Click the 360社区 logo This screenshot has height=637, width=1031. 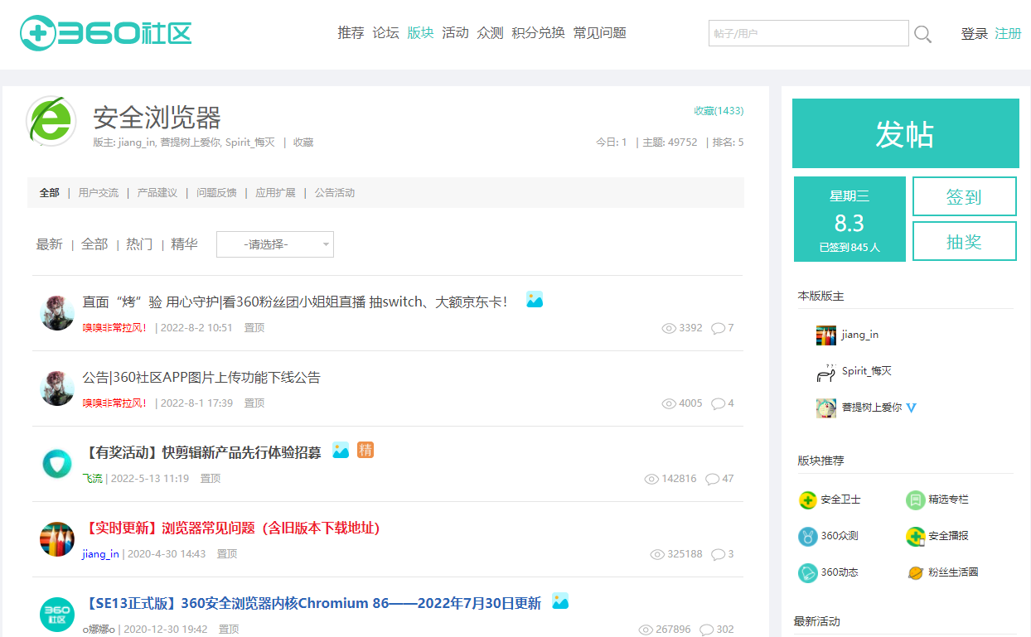(106, 33)
